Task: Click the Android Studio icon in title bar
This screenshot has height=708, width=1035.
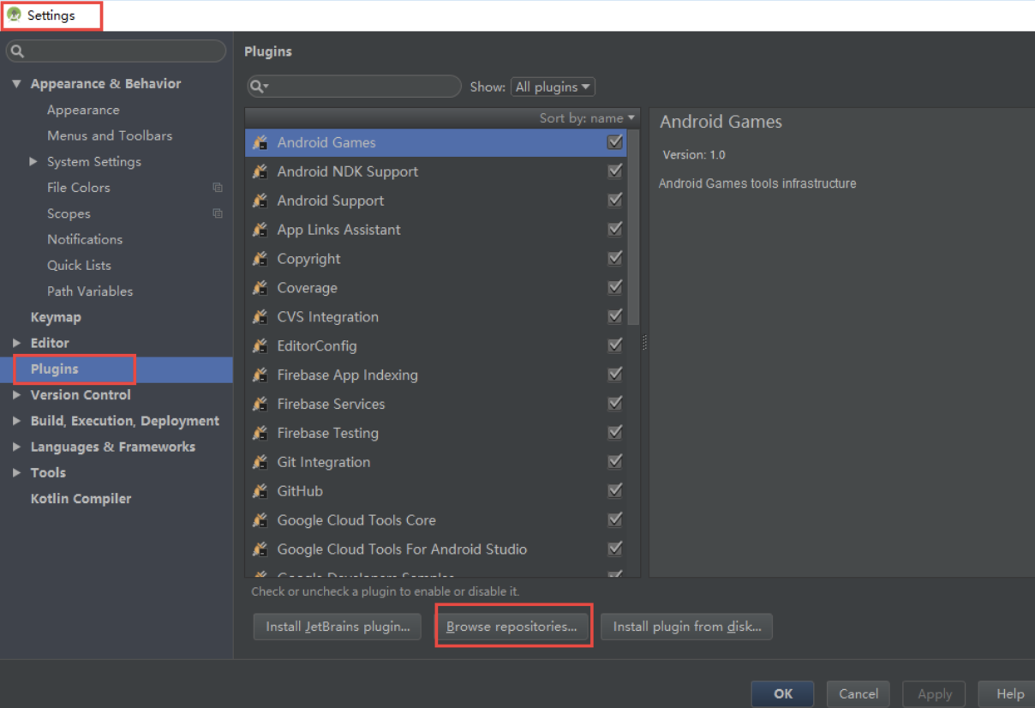Action: click(x=14, y=15)
